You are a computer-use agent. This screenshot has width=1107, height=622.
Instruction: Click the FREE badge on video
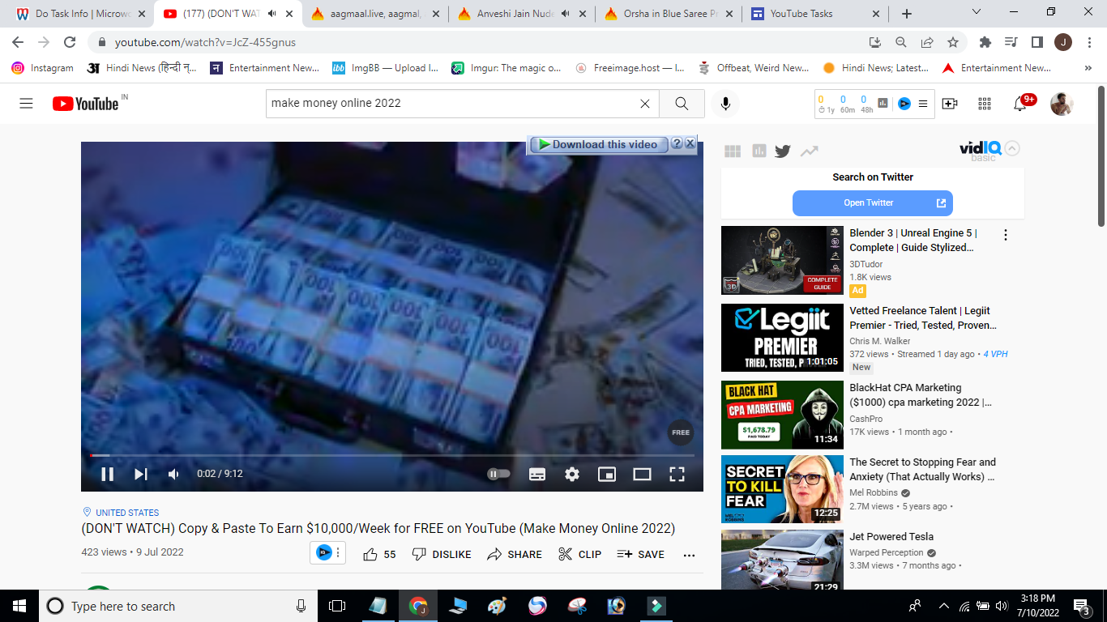(x=681, y=432)
